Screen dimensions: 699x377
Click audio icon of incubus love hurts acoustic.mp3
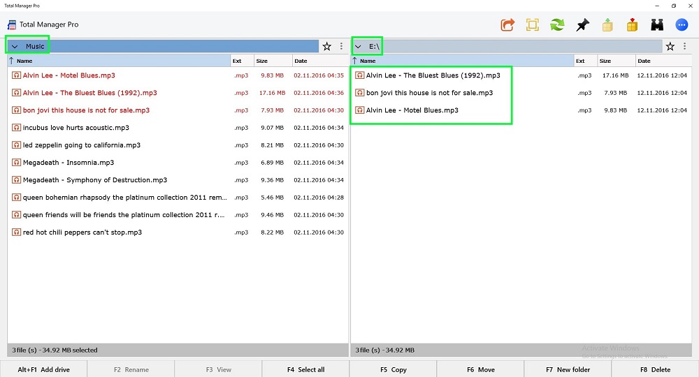pyautogui.click(x=16, y=128)
